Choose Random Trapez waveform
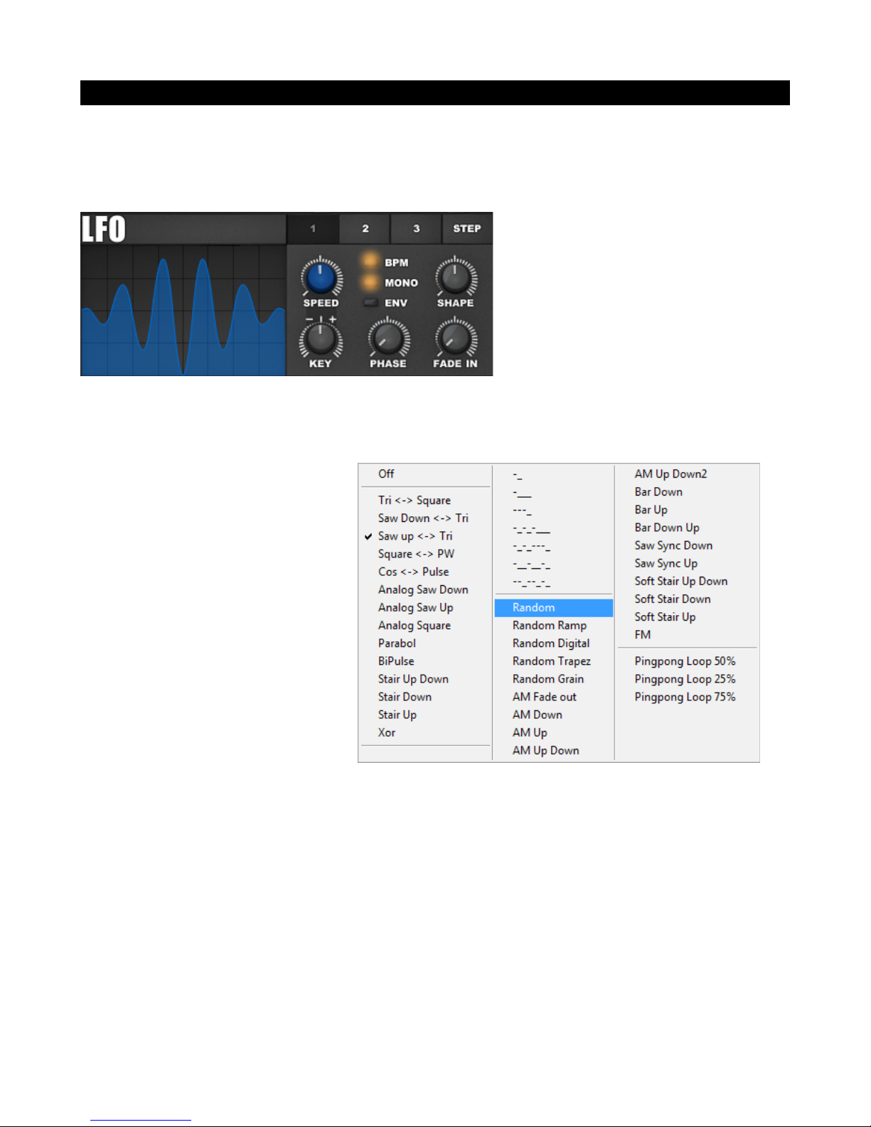Image resolution: width=871 pixels, height=1127 pixels. tap(552, 661)
